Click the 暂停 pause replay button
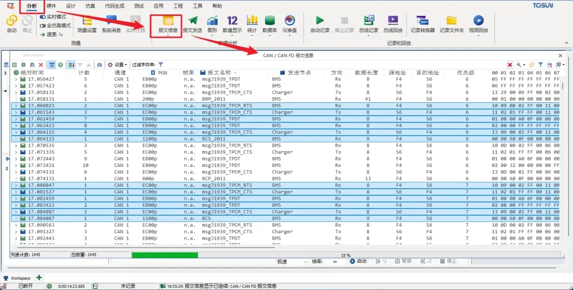 [403, 261]
